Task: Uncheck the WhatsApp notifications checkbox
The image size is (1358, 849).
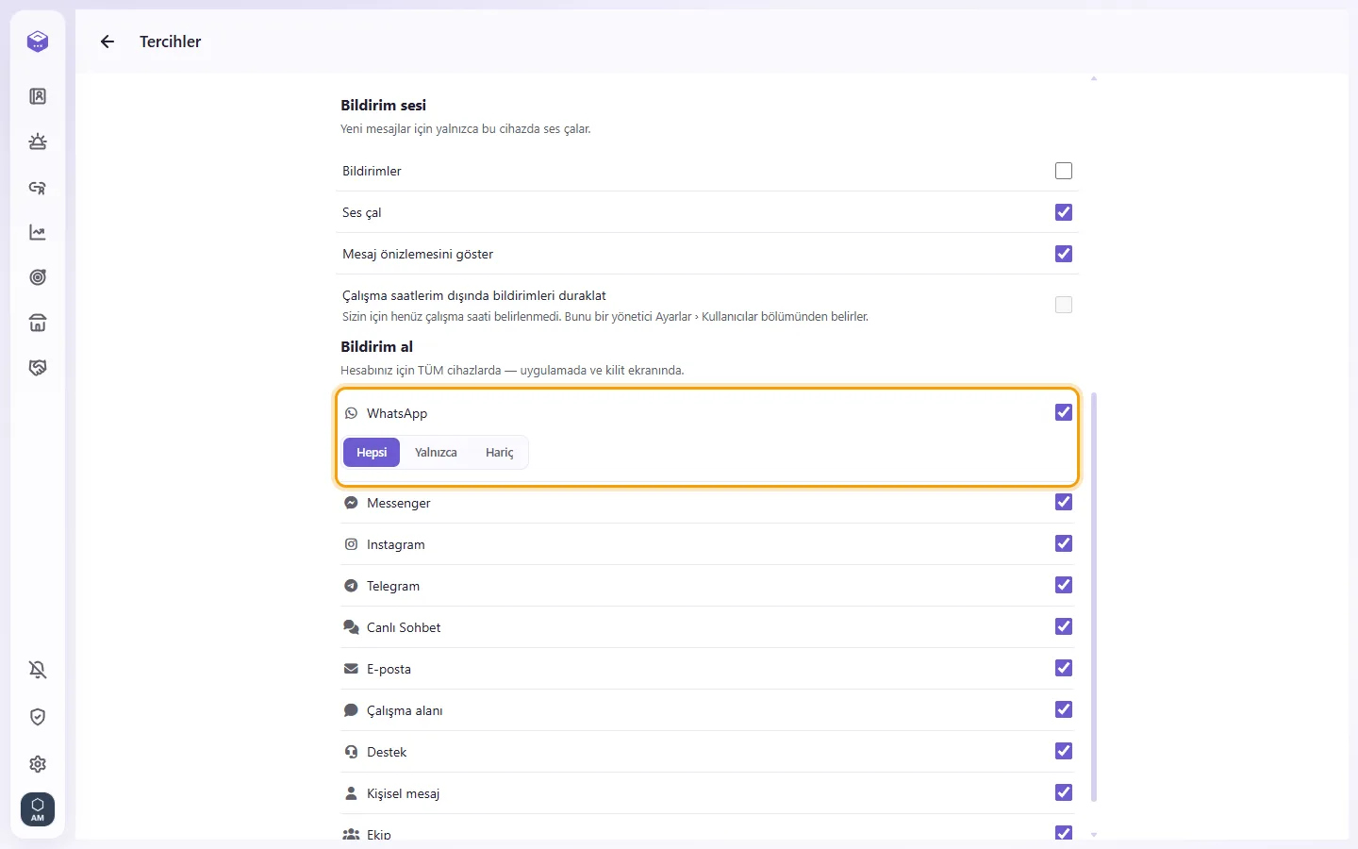Action: [1064, 412]
